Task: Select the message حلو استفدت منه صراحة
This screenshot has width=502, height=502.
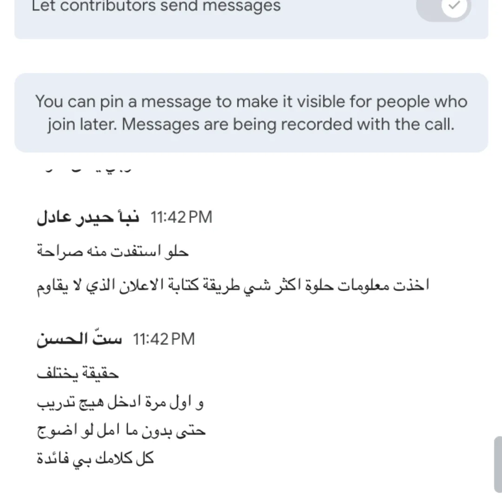Action: [112, 251]
